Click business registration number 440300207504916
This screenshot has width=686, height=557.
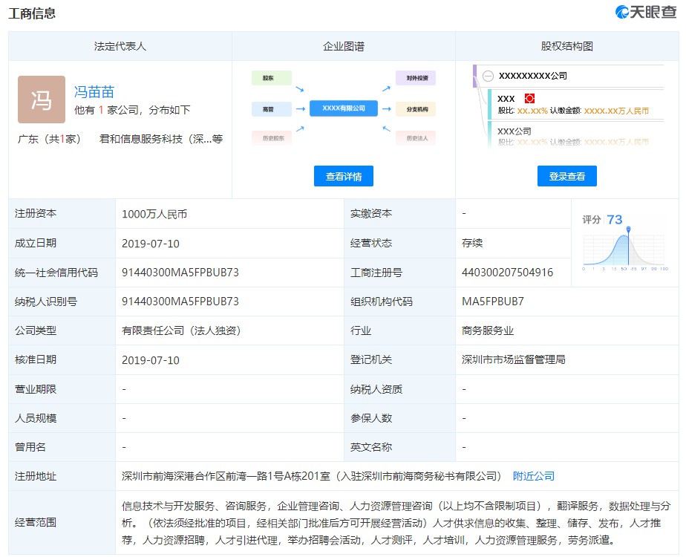click(507, 273)
